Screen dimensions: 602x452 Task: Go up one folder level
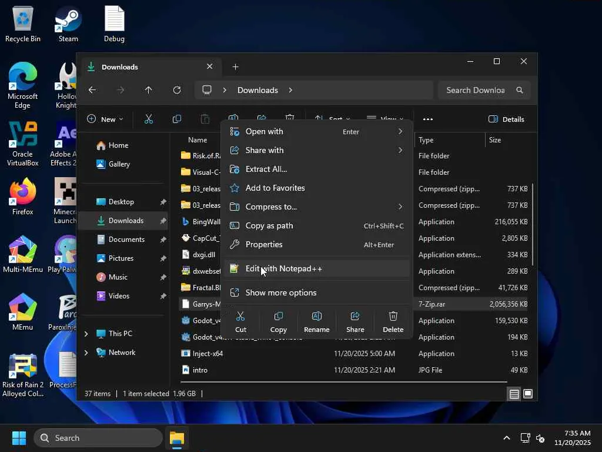149,90
